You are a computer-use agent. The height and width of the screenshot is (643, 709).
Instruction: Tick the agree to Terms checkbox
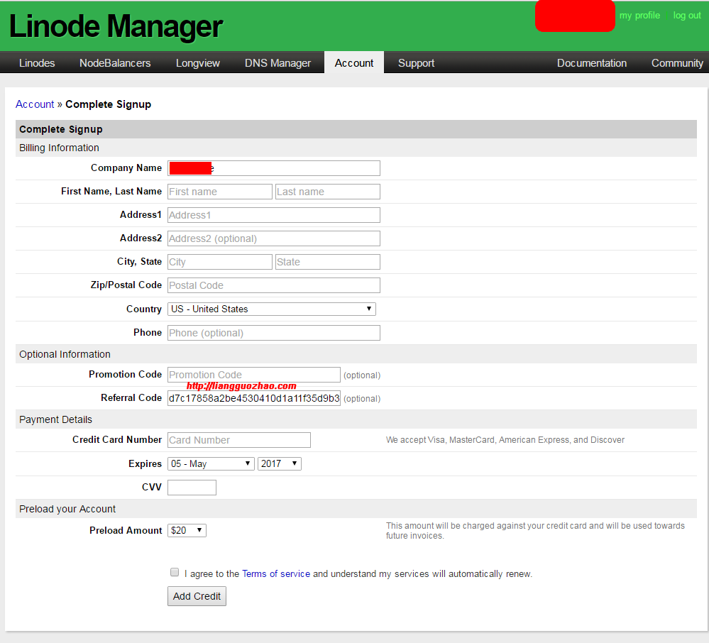point(175,572)
